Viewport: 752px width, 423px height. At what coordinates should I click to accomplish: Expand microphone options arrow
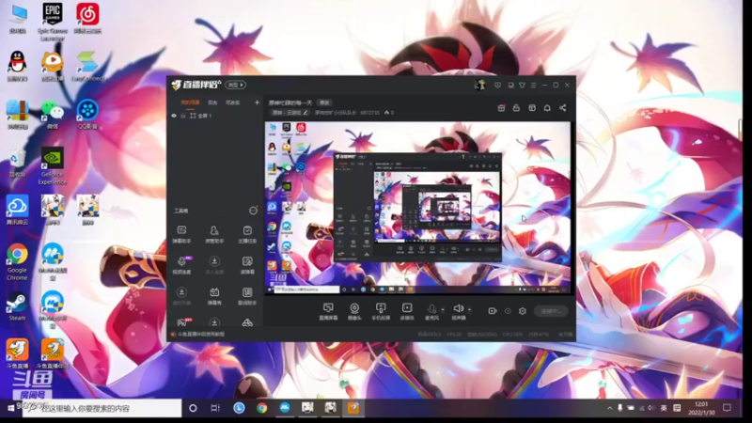(443, 310)
